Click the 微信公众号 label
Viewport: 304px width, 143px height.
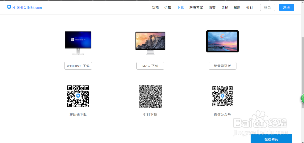223,114
